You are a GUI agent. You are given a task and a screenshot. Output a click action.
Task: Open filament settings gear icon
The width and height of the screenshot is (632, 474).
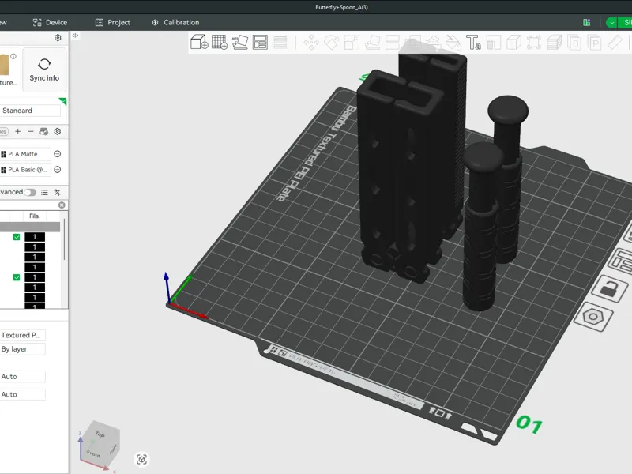(57, 131)
